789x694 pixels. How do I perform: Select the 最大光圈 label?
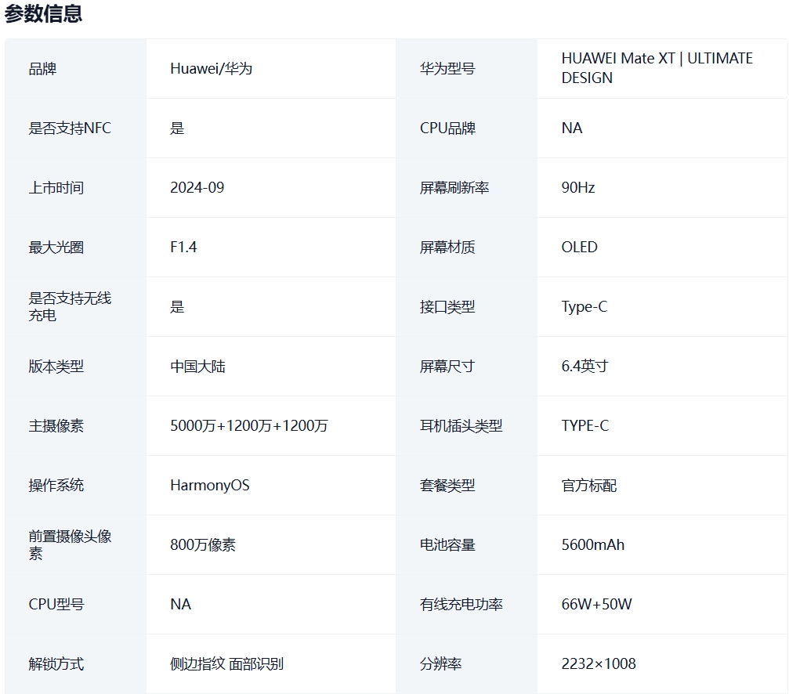pyautogui.click(x=56, y=247)
